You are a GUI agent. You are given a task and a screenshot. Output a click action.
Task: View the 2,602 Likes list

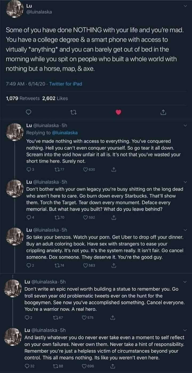pyautogui.click(x=55, y=98)
